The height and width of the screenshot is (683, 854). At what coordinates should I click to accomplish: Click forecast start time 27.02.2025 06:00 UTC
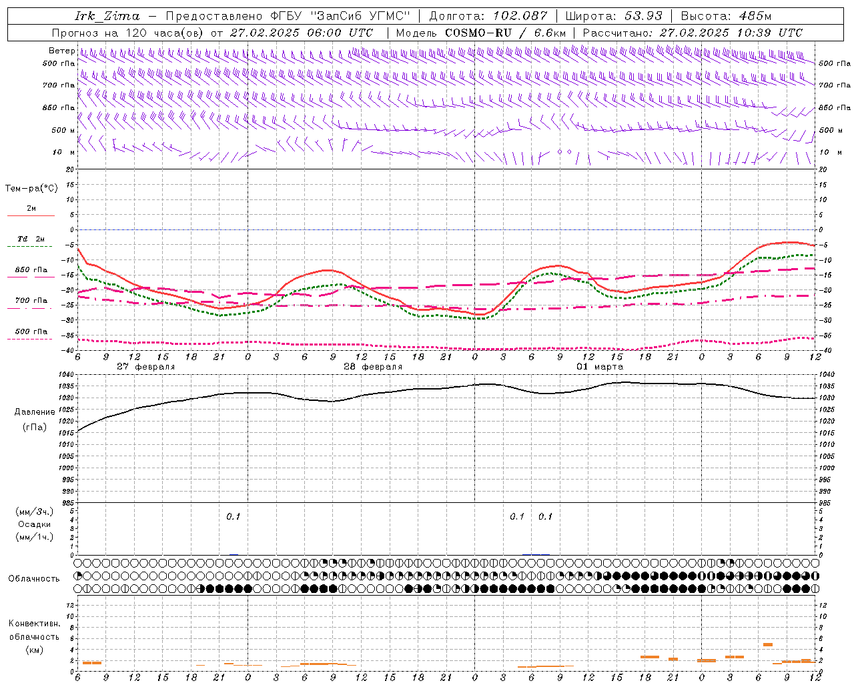[x=302, y=33]
